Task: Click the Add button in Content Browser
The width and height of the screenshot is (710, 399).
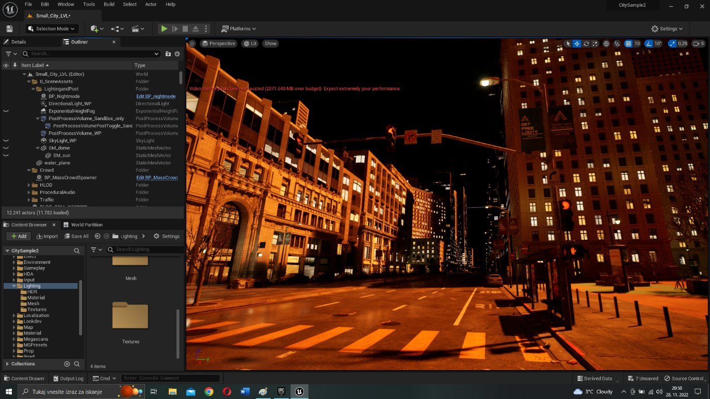Action: point(19,236)
